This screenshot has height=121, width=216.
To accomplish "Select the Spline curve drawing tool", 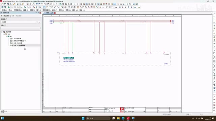I will pyautogui.click(x=214, y=82).
